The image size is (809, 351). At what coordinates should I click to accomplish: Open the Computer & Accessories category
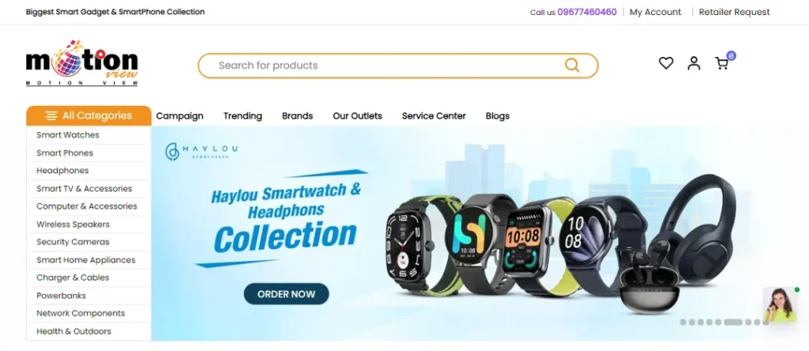[x=87, y=206]
